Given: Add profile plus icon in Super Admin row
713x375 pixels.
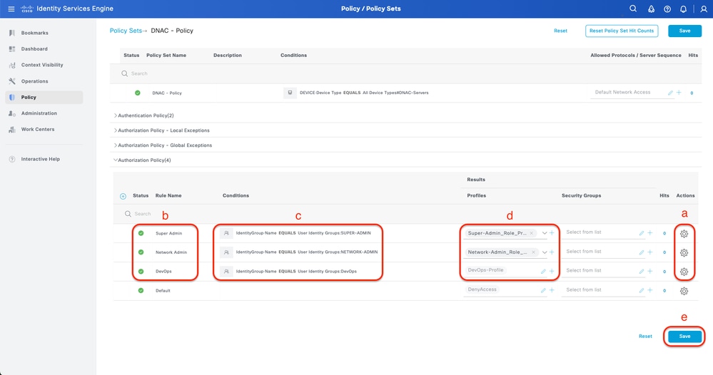Looking at the screenshot, I should tap(552, 233).
